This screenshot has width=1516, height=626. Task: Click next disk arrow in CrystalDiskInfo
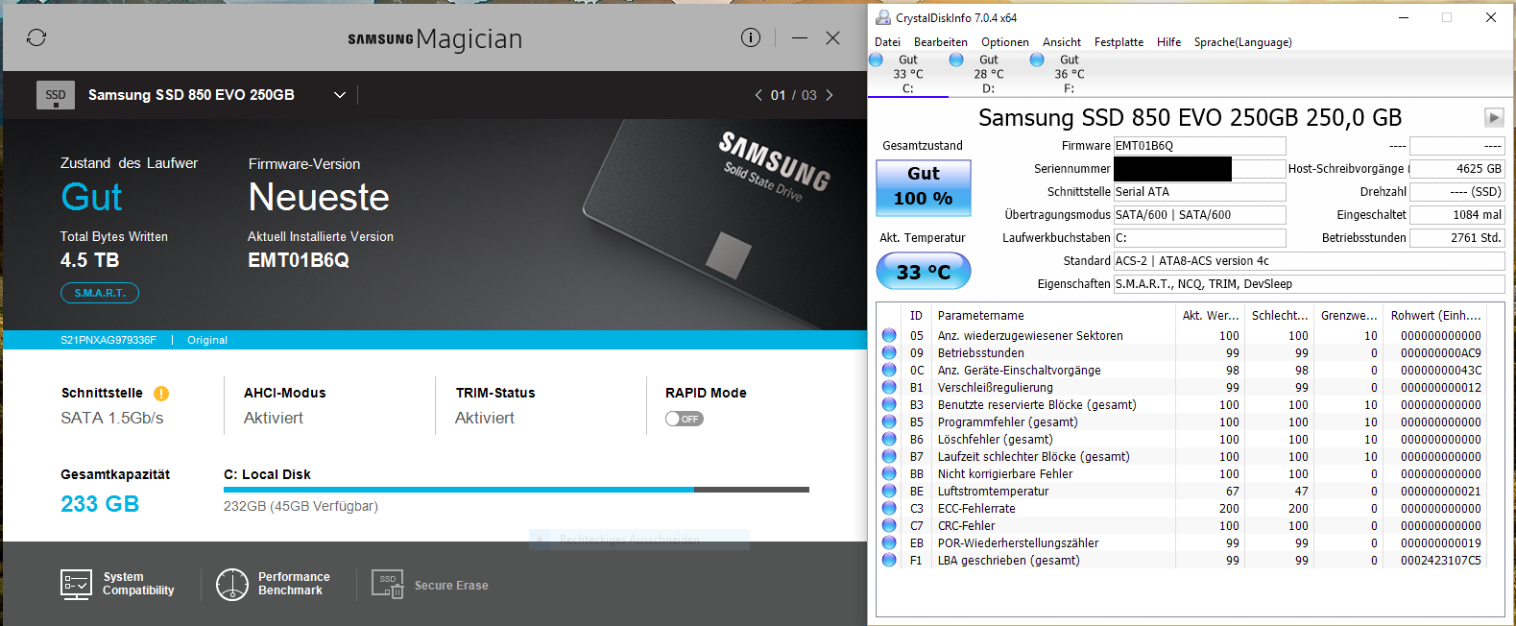click(1494, 117)
